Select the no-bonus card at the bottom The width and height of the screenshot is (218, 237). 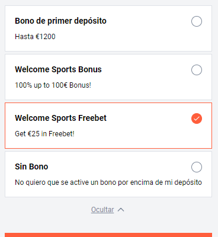108,174
